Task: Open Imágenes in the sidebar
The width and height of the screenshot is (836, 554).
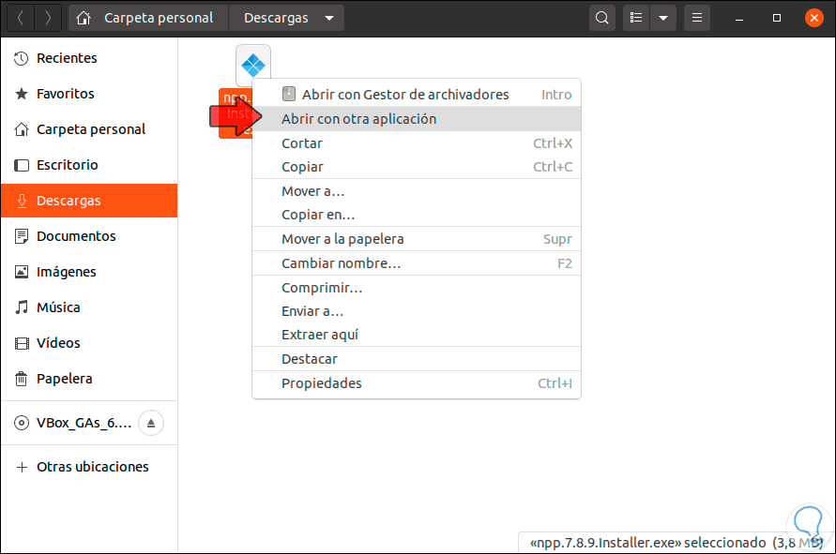Action: [89, 272]
